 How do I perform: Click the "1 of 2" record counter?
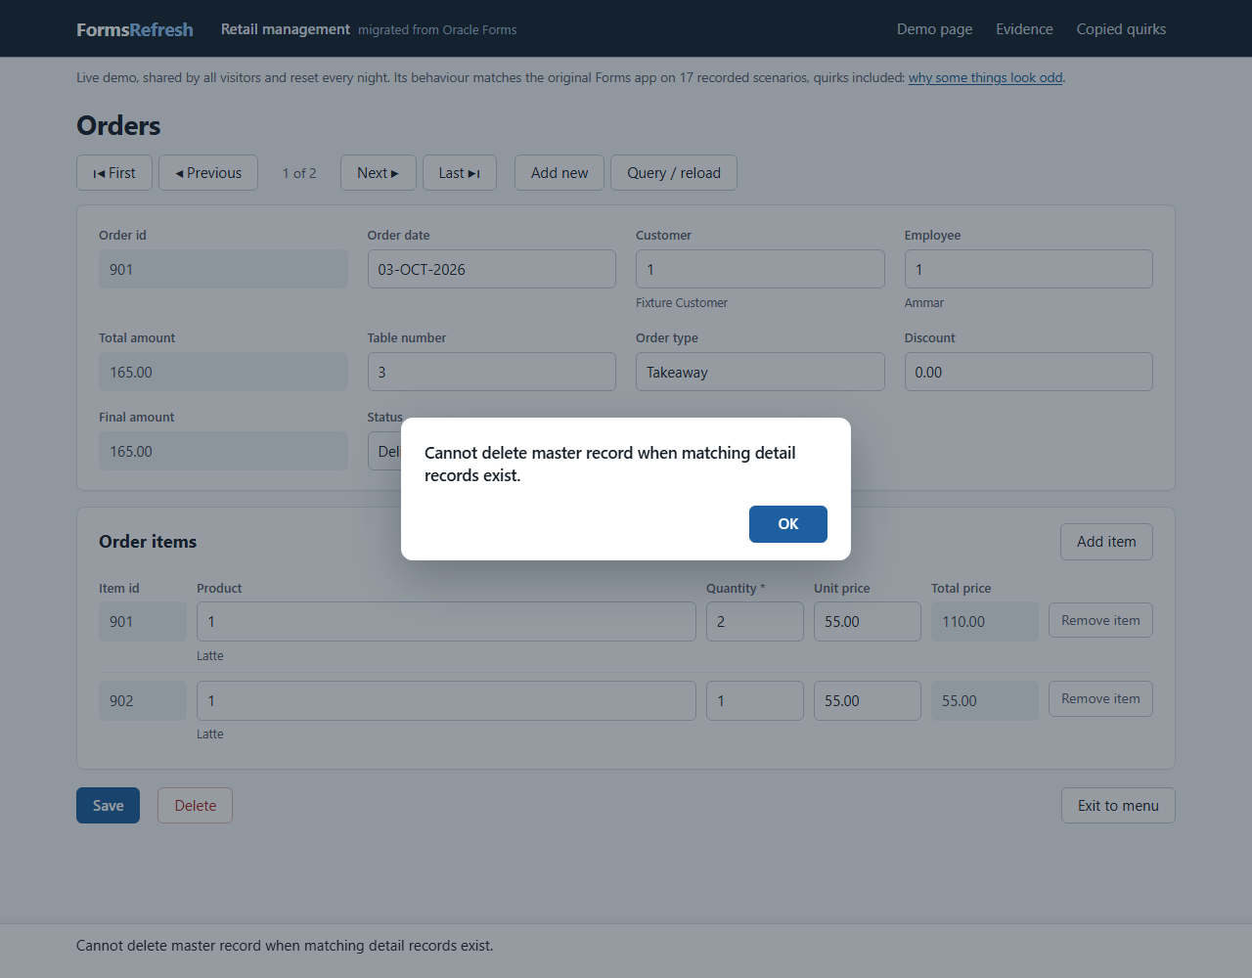299,173
